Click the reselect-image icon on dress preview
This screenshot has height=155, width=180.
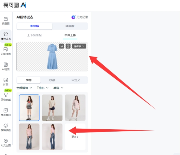coord(61,46)
